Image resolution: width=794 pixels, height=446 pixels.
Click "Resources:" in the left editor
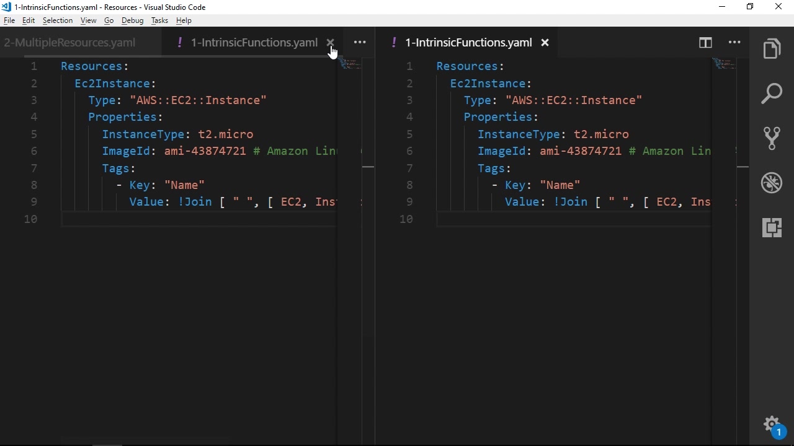94,66
